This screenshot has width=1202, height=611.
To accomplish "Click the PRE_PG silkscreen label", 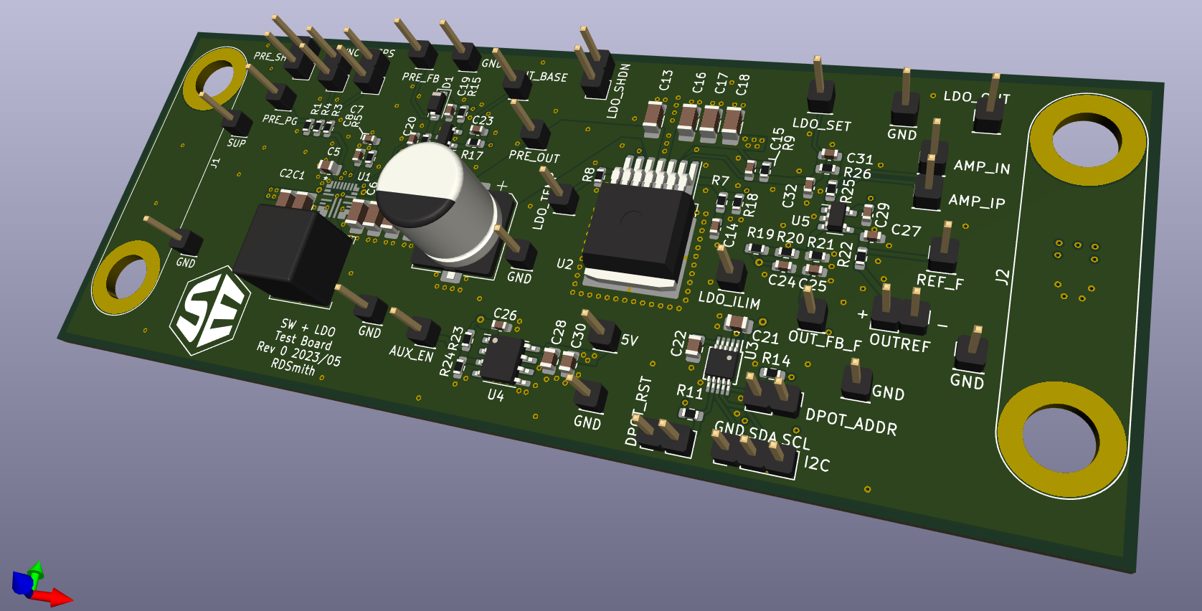I will (280, 120).
